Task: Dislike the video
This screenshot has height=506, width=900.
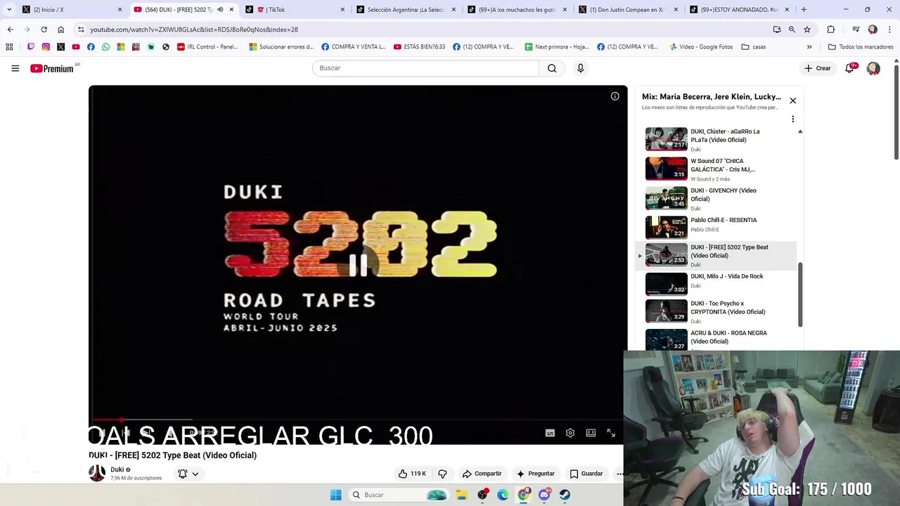Action: tap(442, 474)
